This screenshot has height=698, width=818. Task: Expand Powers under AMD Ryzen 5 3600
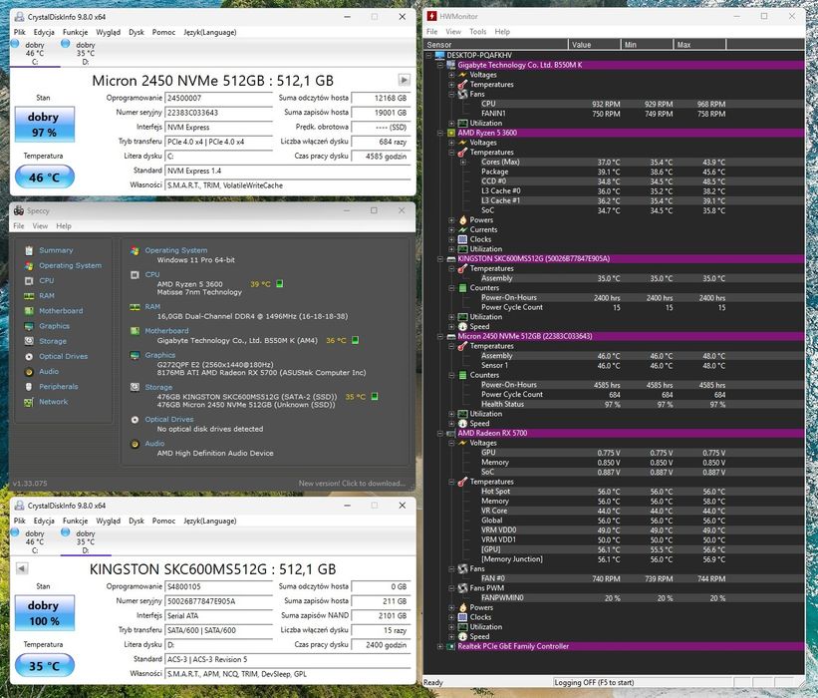[x=451, y=220]
